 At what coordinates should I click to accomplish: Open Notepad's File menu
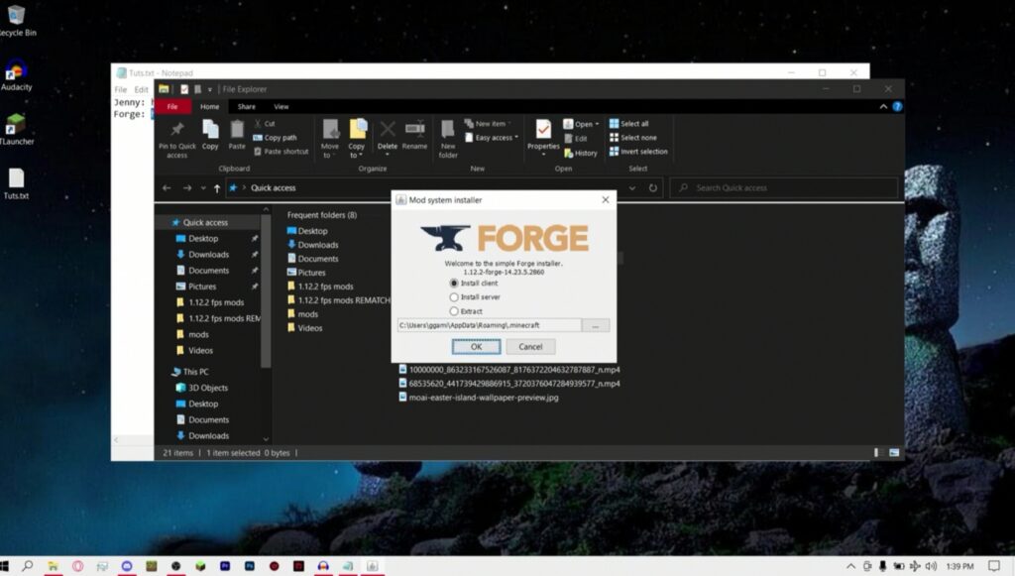tap(120, 89)
